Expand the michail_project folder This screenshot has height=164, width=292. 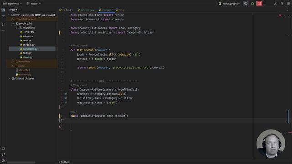[x=13, y=19]
